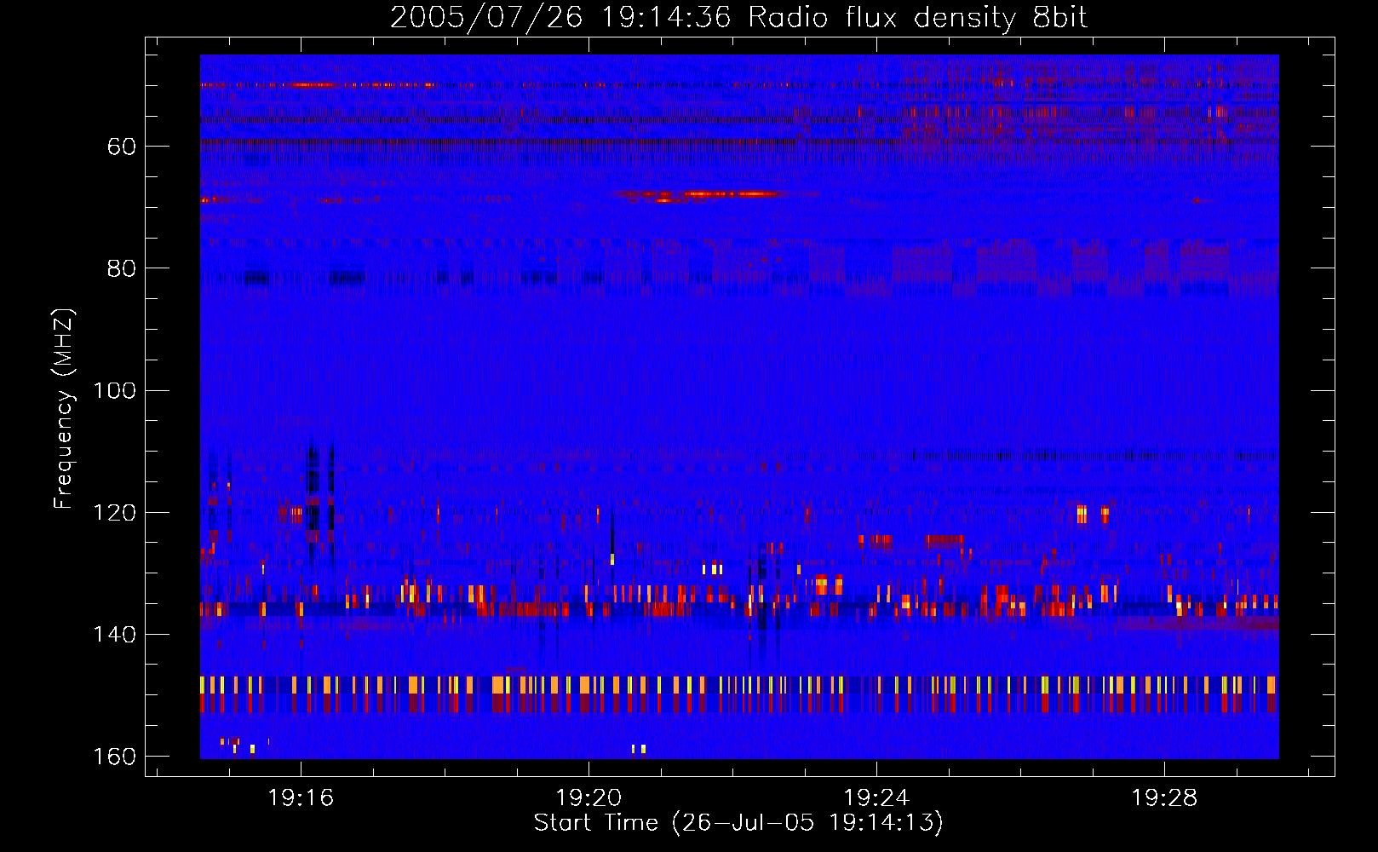Select the 60 MHz frequency tick label
1378x852 pixels.
122,147
